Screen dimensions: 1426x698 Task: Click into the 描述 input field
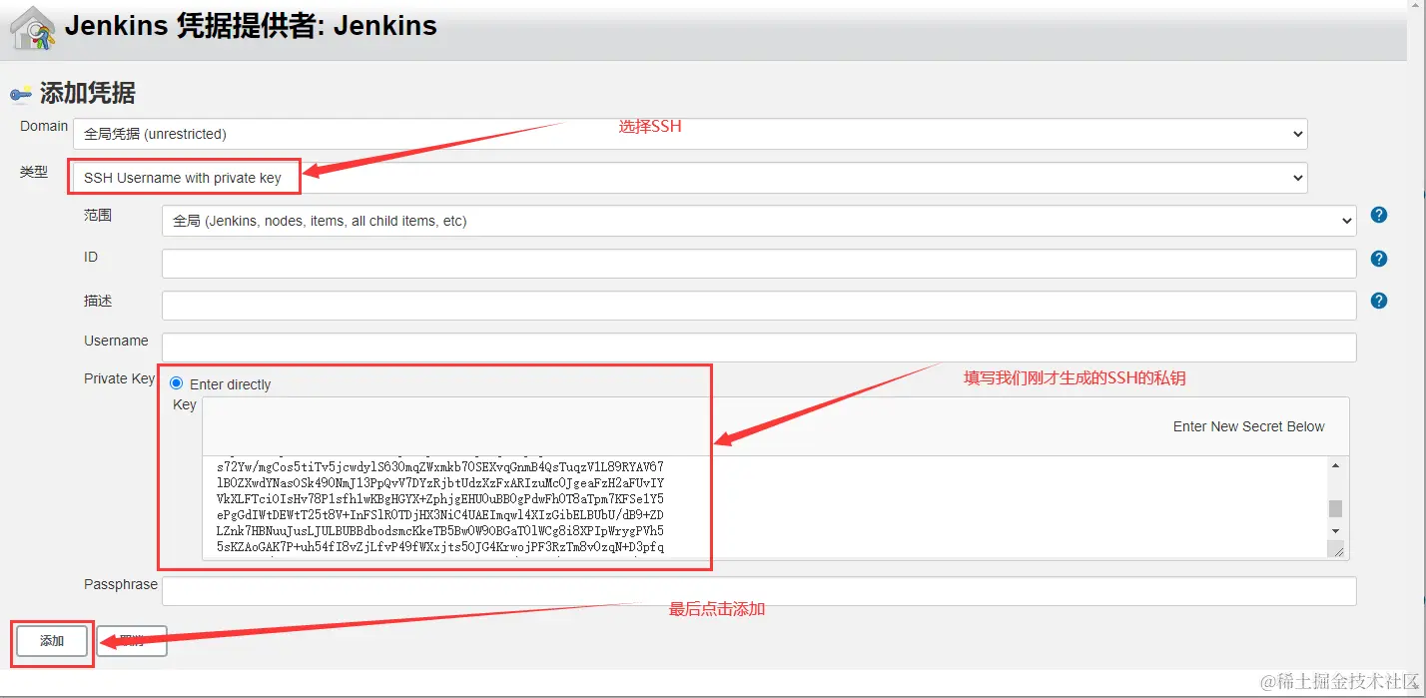759,306
